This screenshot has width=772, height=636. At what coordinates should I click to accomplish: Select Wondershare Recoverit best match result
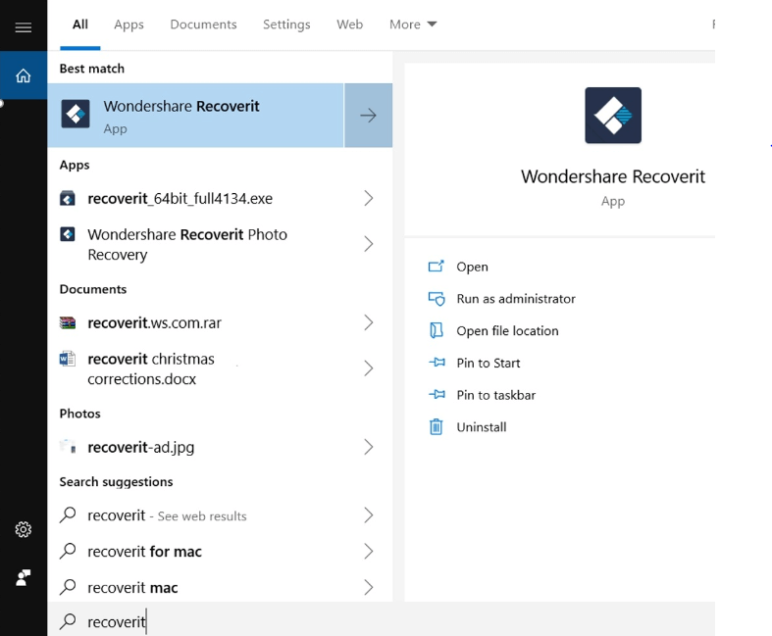[195, 116]
